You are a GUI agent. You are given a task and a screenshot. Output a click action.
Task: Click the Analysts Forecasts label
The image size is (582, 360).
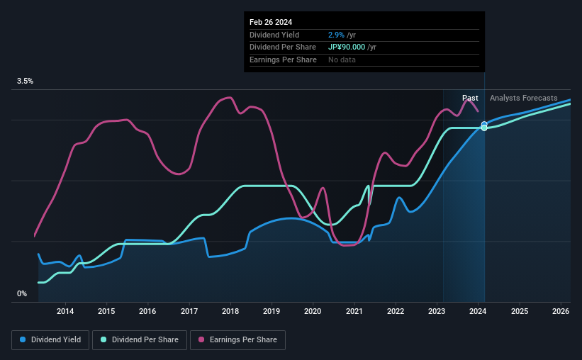(523, 98)
